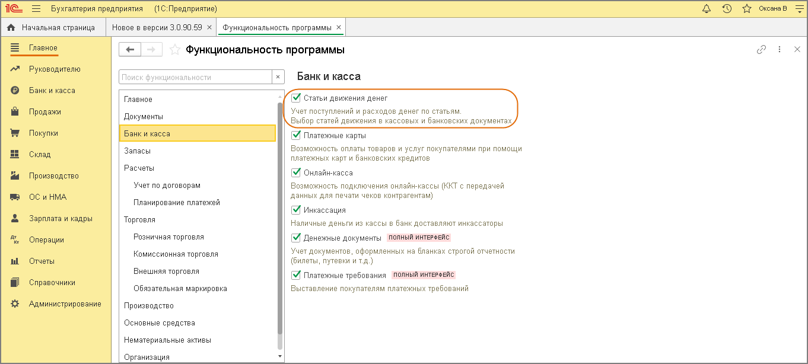The height and width of the screenshot is (364, 808).
Task: Click the Поиск функциональности search field
Action: [196, 77]
